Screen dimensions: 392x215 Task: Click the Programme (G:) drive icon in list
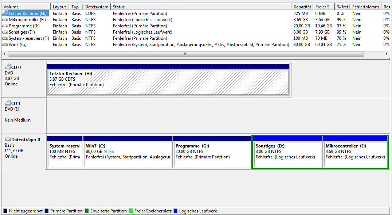pyautogui.click(x=5, y=26)
